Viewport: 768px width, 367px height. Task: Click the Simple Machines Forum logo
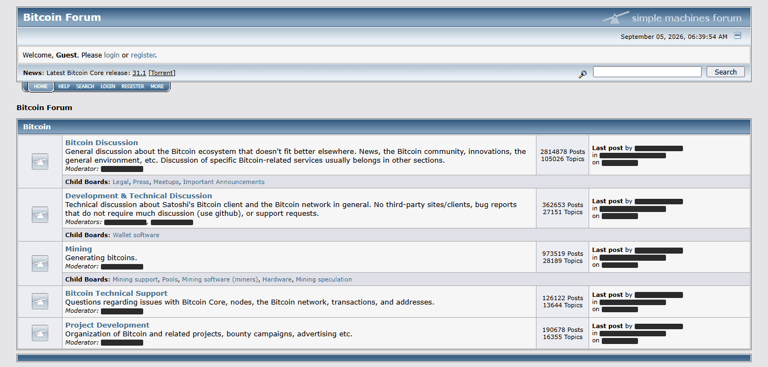(672, 18)
